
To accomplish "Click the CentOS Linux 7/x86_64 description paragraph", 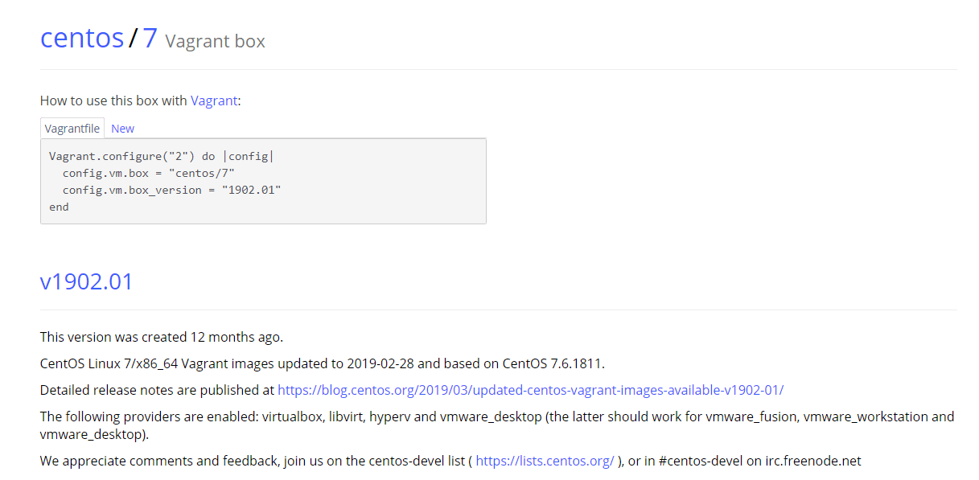I will (322, 363).
